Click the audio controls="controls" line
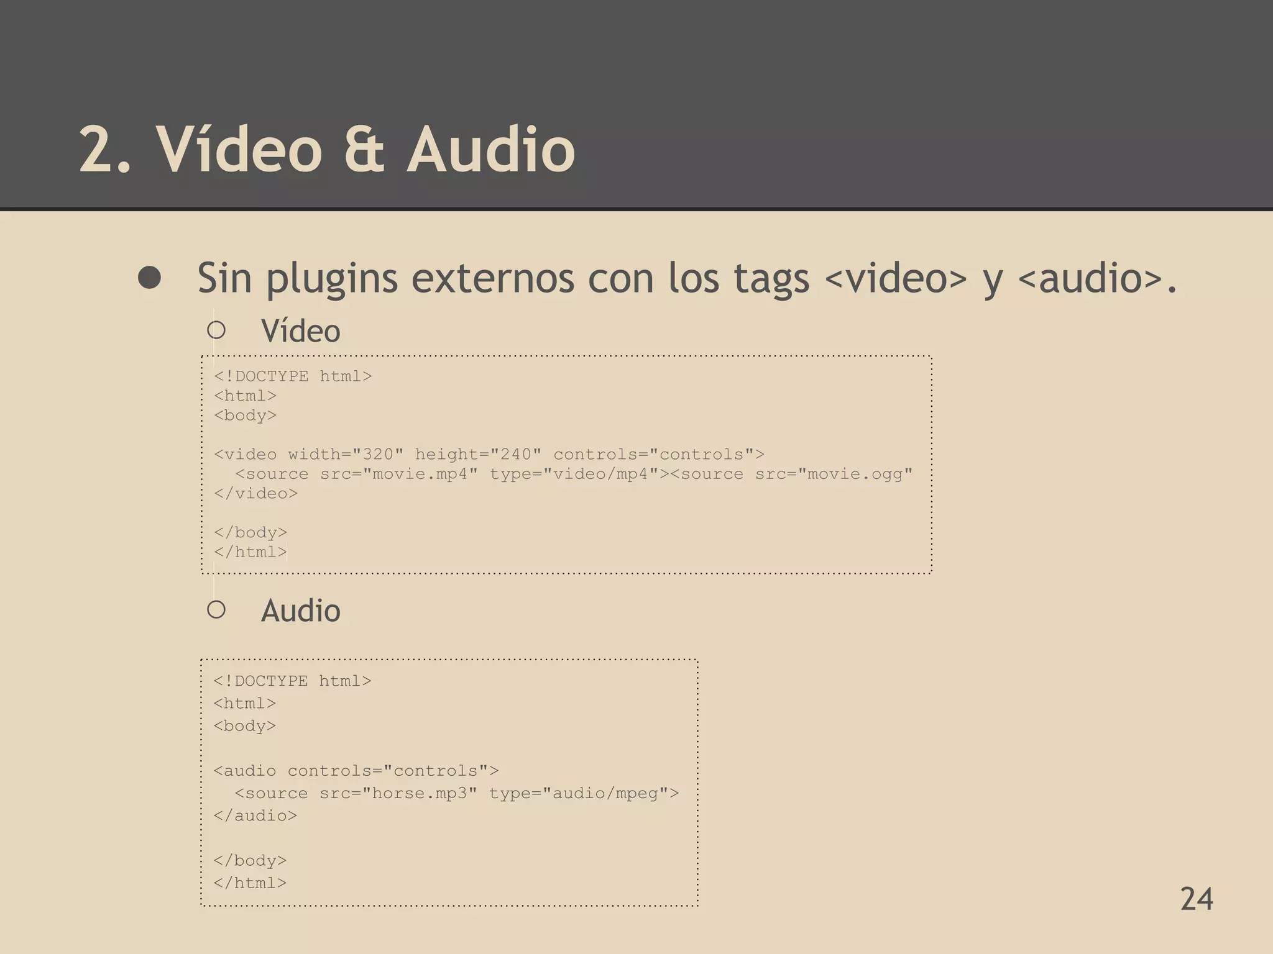This screenshot has height=954, width=1273. click(356, 771)
